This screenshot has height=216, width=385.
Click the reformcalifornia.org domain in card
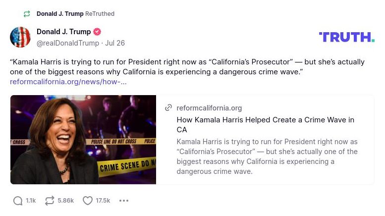coord(209,108)
